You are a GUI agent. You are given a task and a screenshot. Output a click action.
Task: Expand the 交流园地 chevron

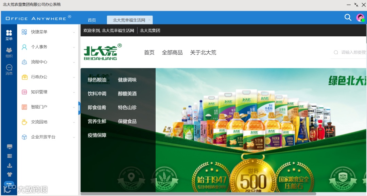[74, 122]
